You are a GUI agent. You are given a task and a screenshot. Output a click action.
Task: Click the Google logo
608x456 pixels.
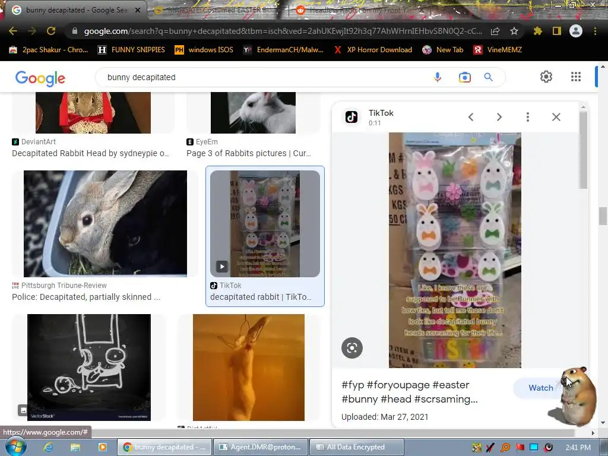[40, 78]
